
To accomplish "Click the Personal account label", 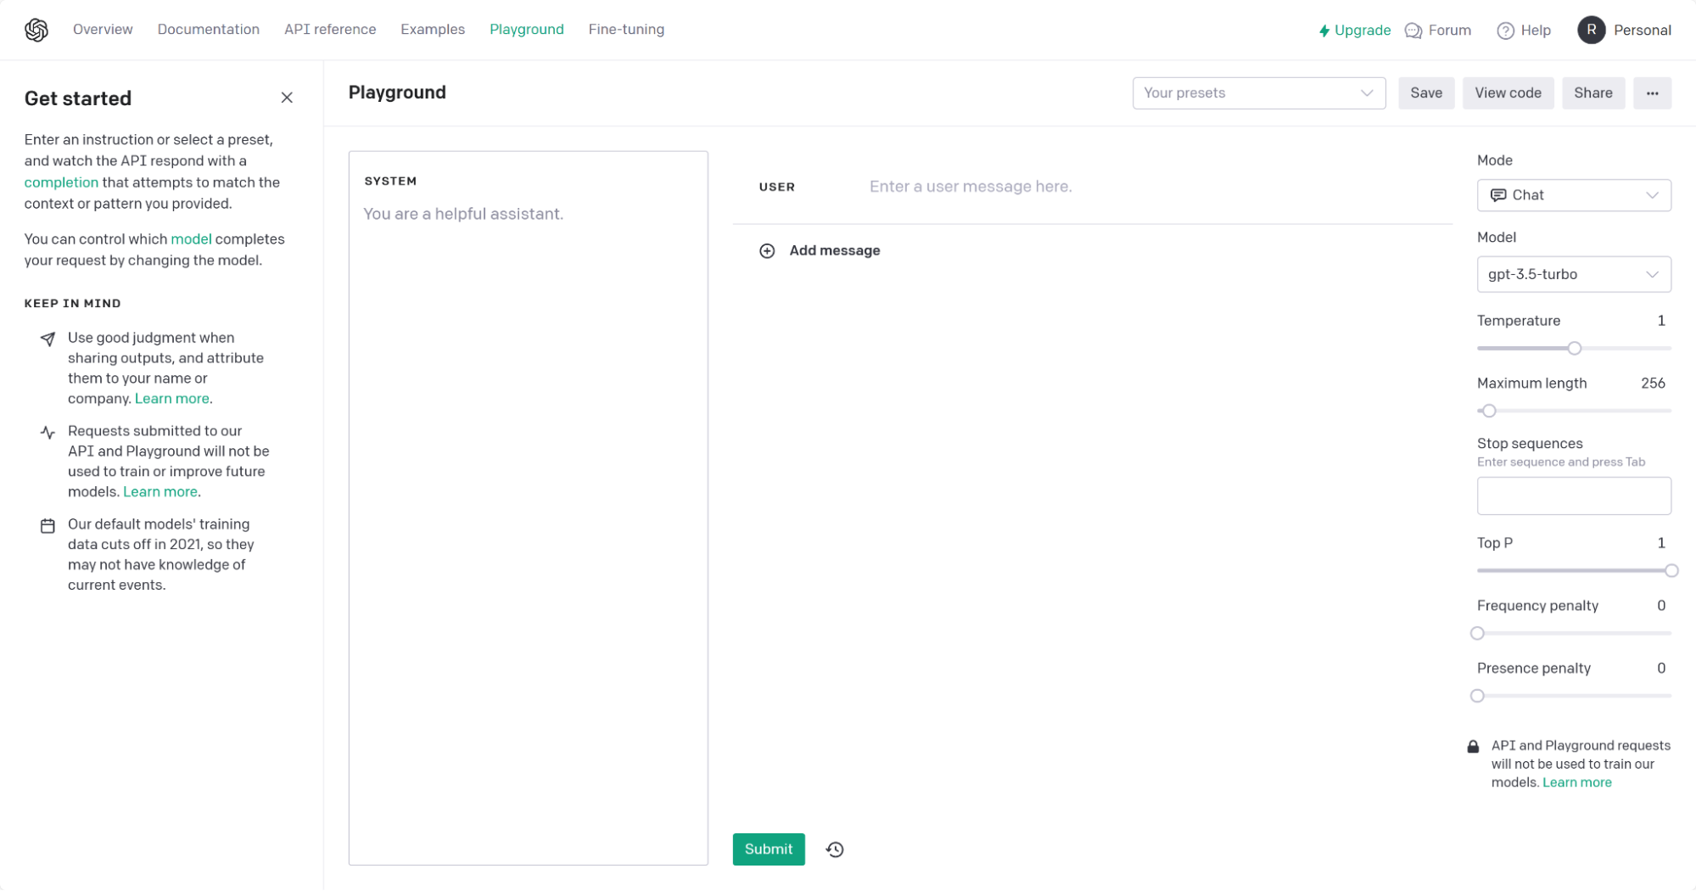I will click(x=1642, y=31).
